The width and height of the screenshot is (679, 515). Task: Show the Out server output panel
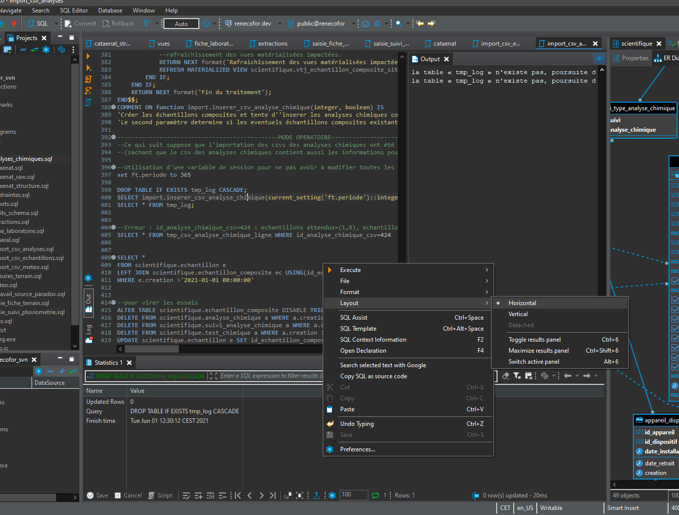89,303
